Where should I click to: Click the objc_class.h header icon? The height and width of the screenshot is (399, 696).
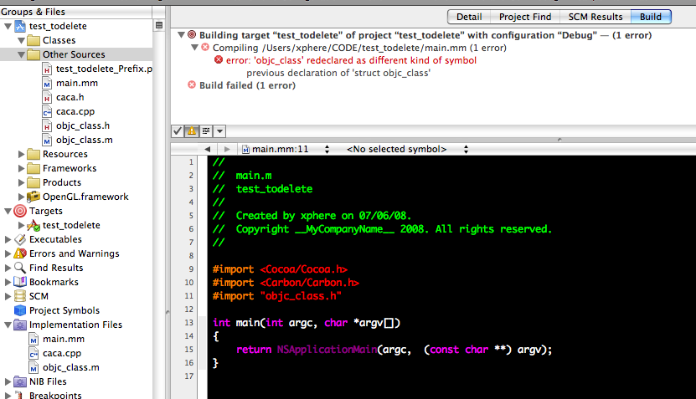click(x=47, y=125)
